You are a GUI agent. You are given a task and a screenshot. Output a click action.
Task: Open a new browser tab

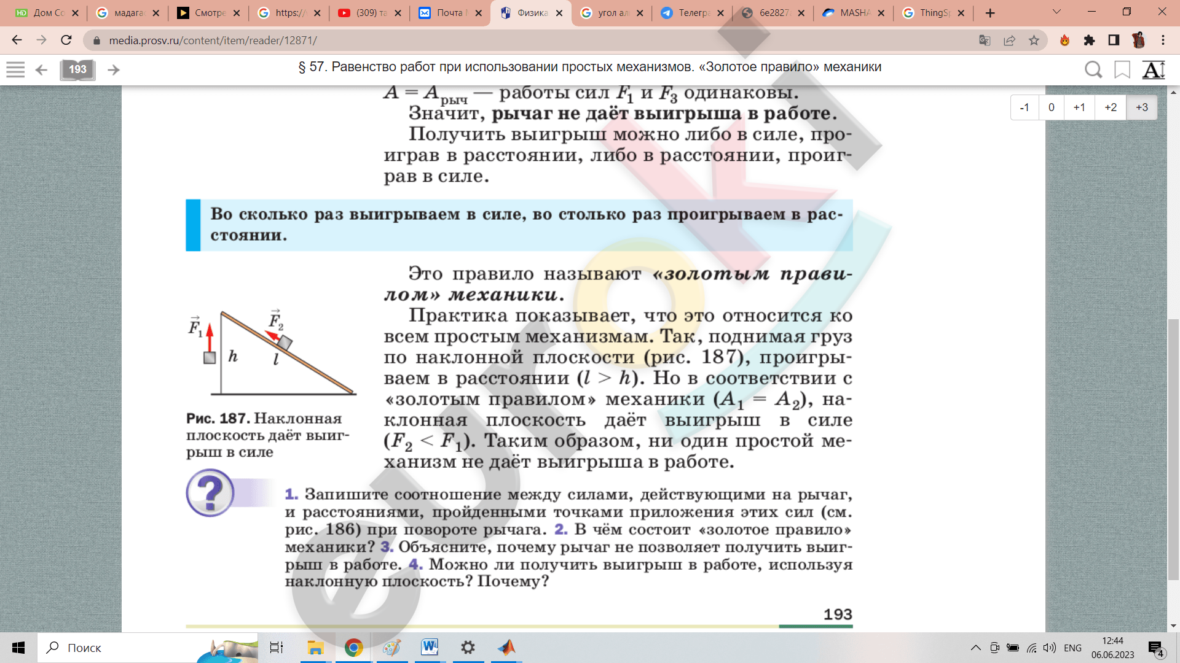pos(990,13)
